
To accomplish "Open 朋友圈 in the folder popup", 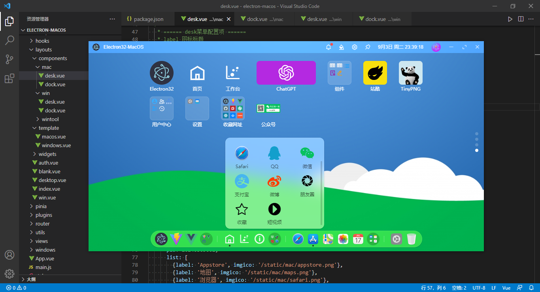I will [x=307, y=181].
